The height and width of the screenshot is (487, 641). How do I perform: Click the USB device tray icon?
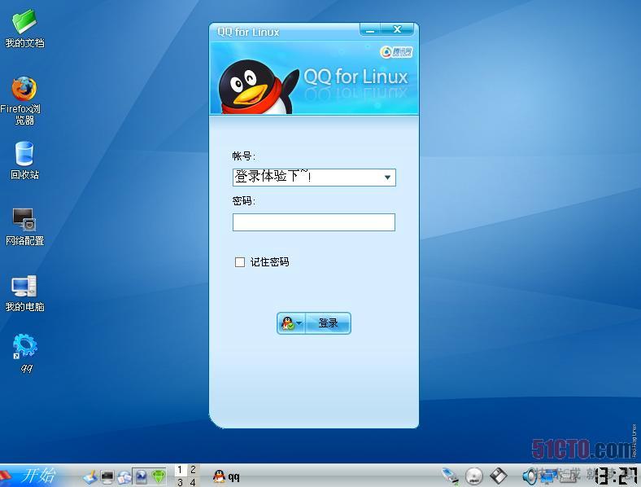pos(450,476)
